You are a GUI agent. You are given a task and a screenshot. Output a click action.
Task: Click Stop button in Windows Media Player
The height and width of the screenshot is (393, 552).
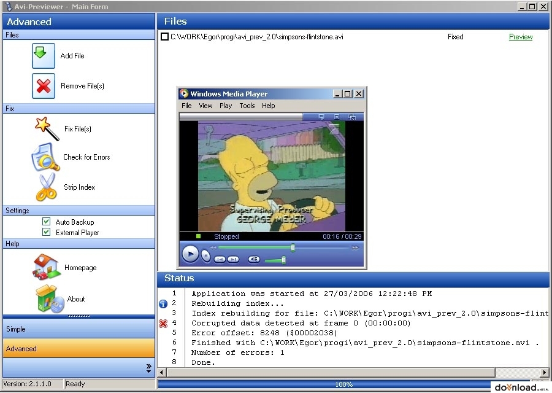tap(206, 255)
